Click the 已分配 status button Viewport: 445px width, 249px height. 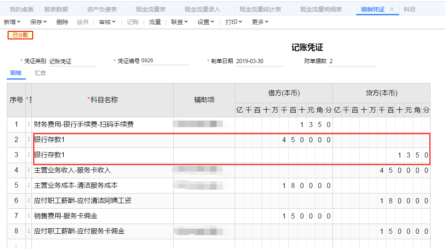[x=20, y=36]
